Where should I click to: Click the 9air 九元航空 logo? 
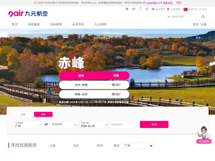(x=28, y=13)
